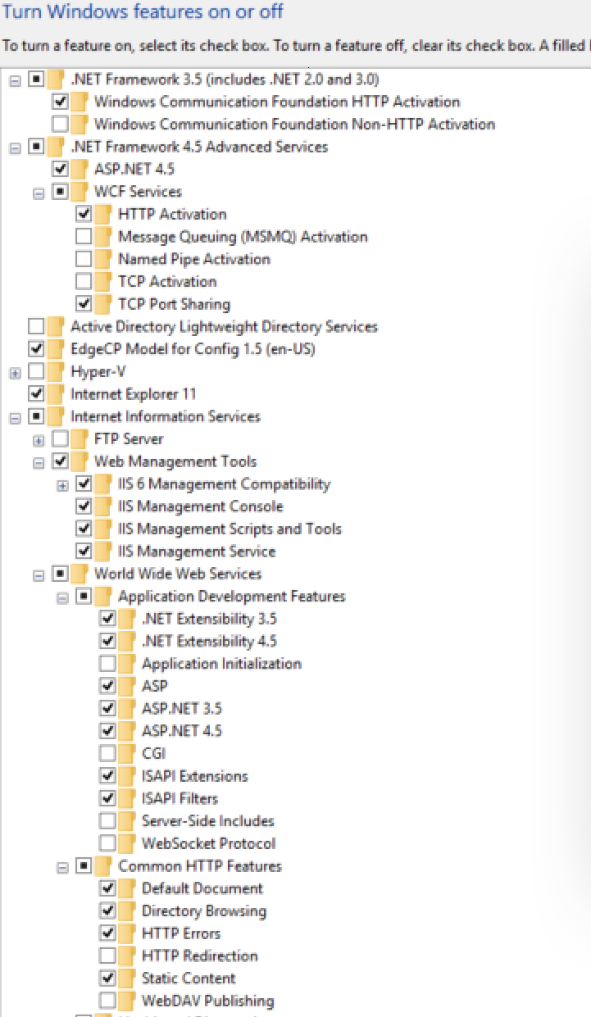Collapse .NET Framework 3.5 tree node
The width and height of the screenshot is (591, 1017).
click(15, 80)
